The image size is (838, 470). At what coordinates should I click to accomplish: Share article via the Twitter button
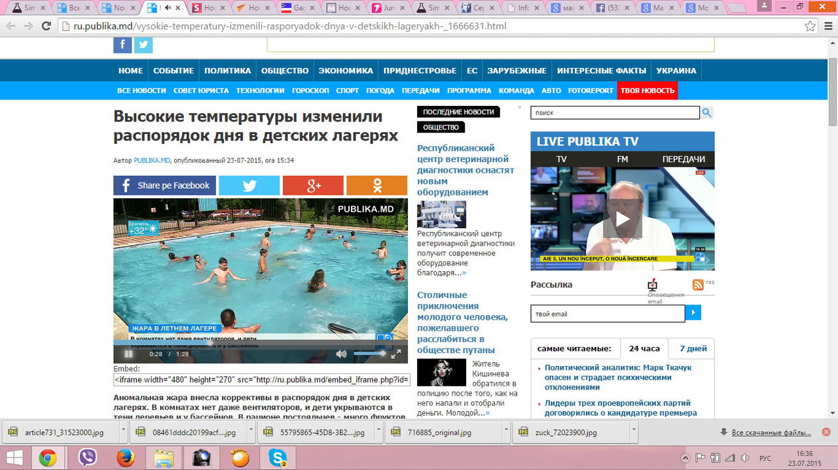click(x=249, y=185)
